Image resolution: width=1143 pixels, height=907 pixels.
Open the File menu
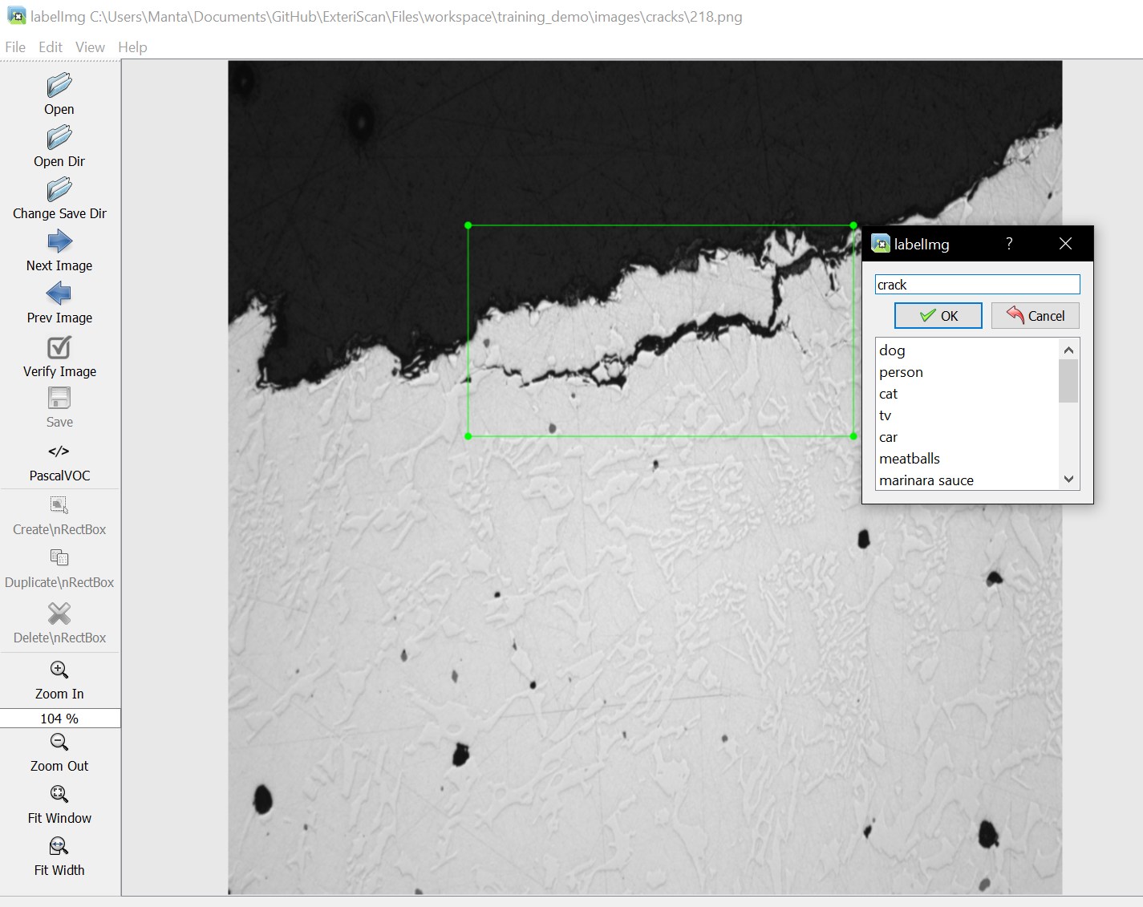pos(15,47)
